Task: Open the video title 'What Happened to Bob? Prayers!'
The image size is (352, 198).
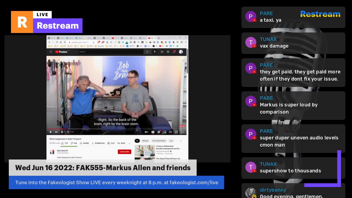Action: click(65, 139)
